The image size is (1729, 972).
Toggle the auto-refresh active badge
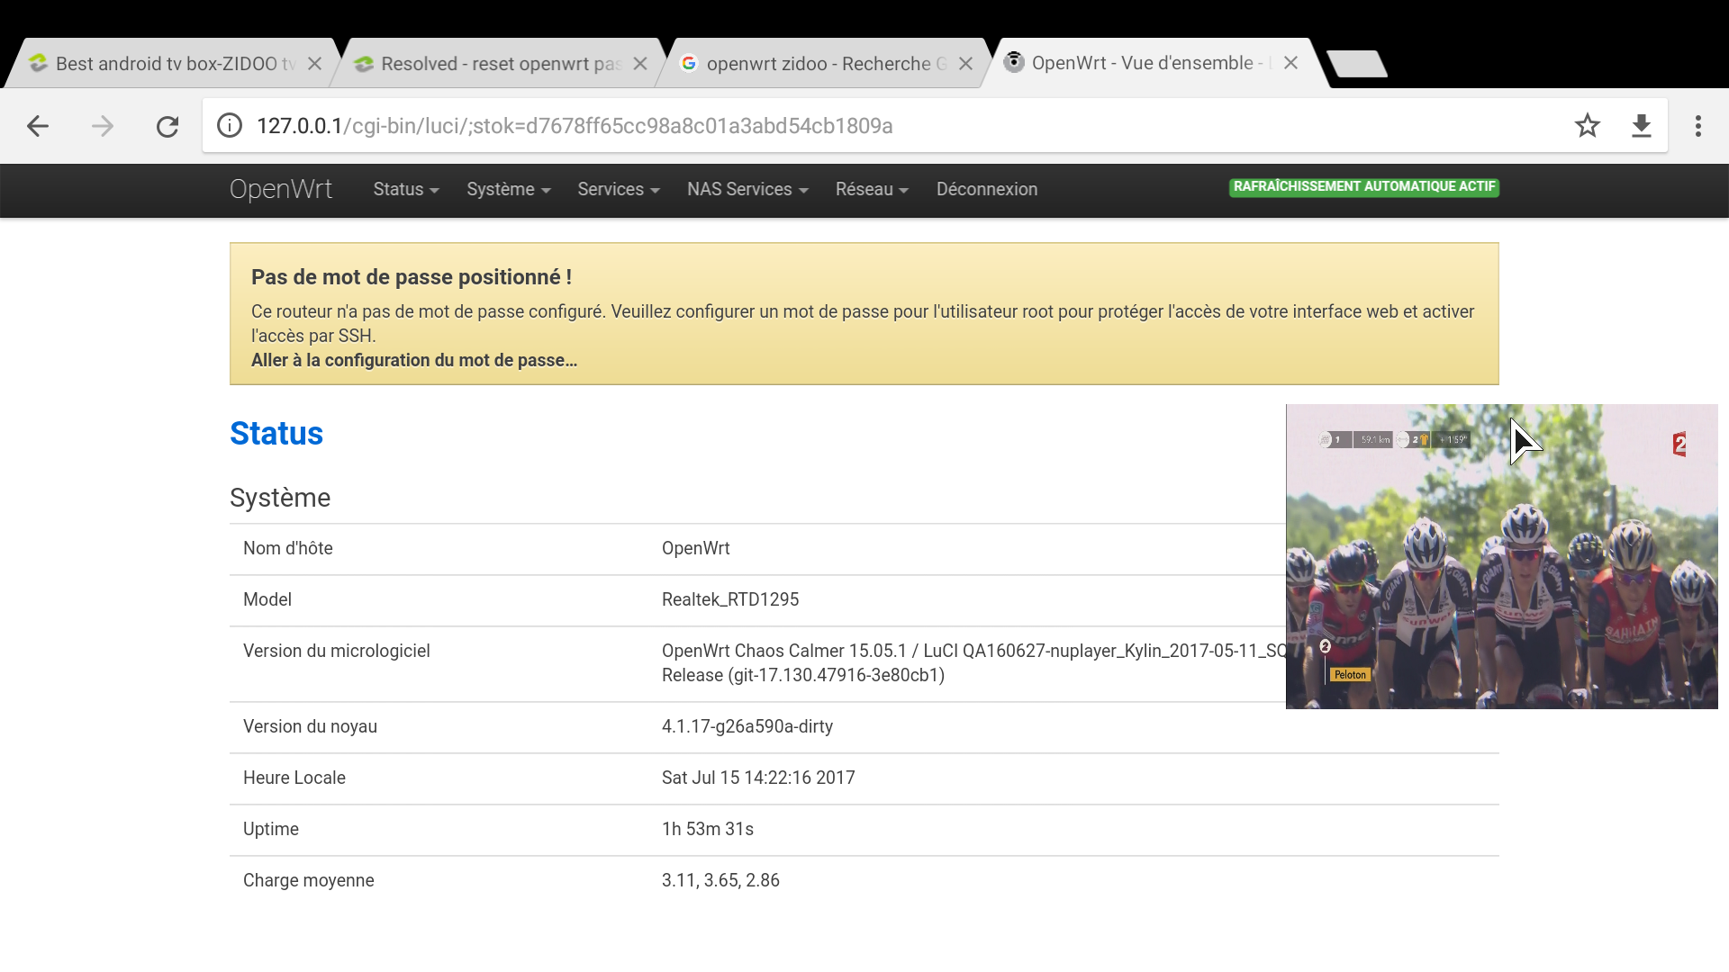tap(1363, 187)
